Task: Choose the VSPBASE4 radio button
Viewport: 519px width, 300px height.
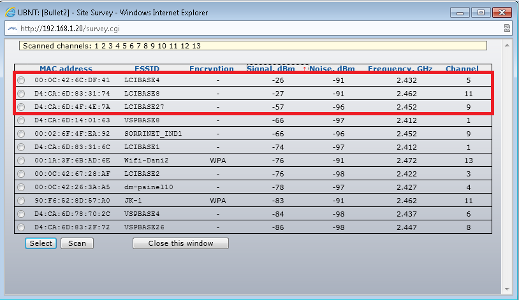Action: 21,214
